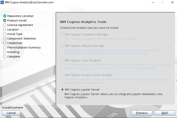This screenshot has width=177, height=118.
Task: Choose IBM Cognos Dynamic Query Analyzer option
Action: (62, 75)
